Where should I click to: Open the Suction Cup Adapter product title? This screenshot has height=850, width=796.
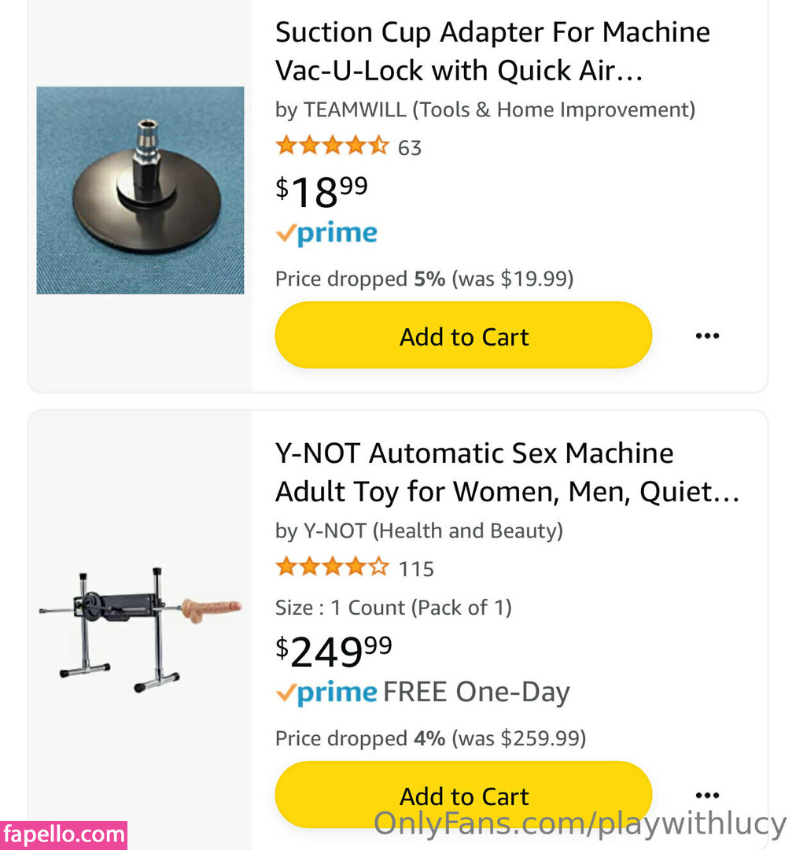pos(492,52)
